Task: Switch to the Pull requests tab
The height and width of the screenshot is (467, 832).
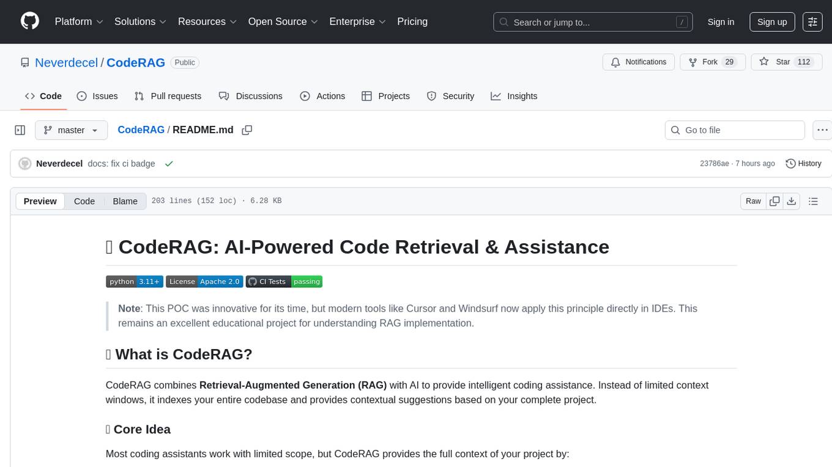Action: tap(168, 96)
